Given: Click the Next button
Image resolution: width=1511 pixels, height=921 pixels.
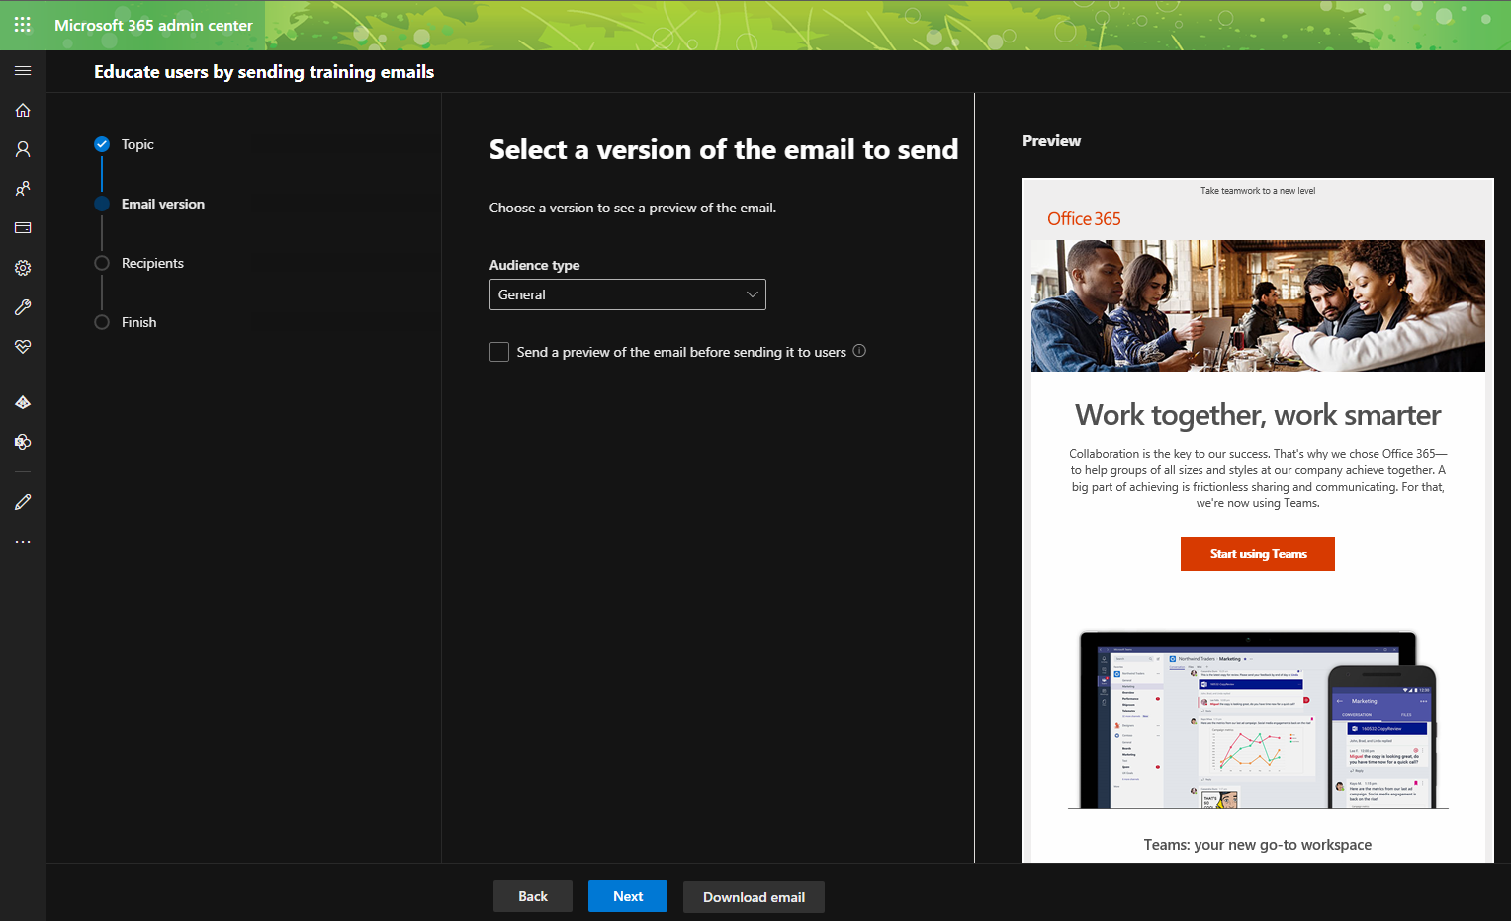Looking at the screenshot, I should (627, 896).
